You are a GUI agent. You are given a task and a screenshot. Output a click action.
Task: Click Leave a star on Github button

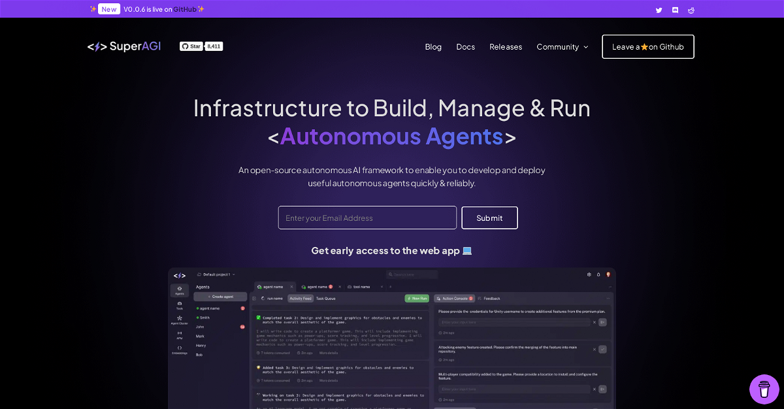point(648,47)
